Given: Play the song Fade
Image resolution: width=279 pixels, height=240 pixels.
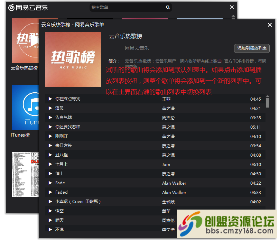Looking at the screenshot, I should [50, 183].
